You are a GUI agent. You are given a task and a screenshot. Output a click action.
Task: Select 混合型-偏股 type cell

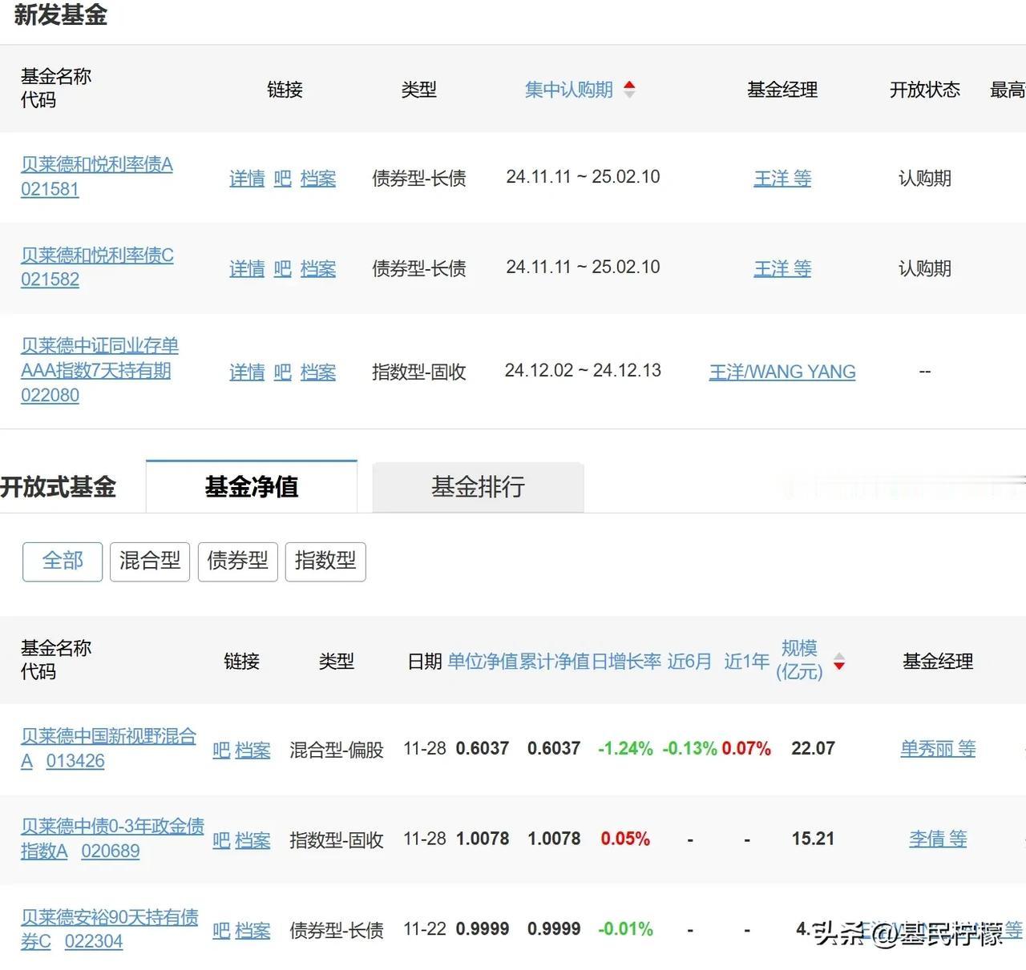click(337, 751)
